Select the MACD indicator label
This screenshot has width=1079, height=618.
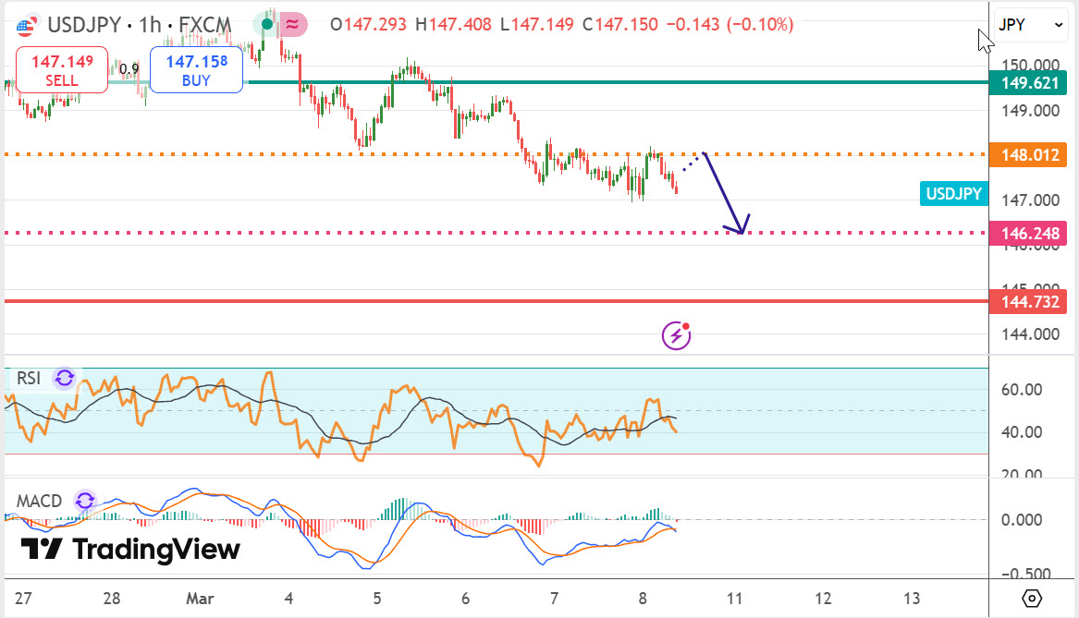pos(39,502)
